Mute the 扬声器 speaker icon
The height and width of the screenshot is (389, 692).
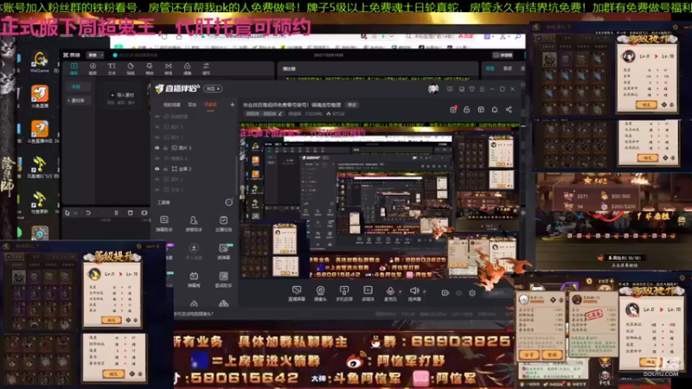[414, 290]
